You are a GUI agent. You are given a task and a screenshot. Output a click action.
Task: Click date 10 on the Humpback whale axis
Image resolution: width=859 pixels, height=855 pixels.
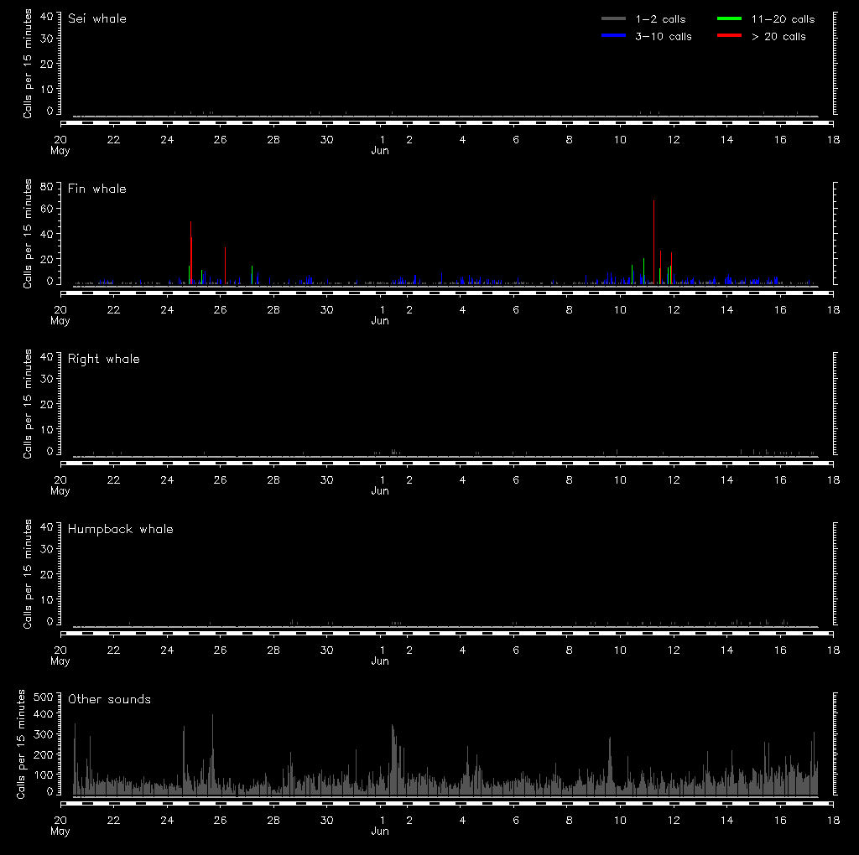(x=620, y=650)
